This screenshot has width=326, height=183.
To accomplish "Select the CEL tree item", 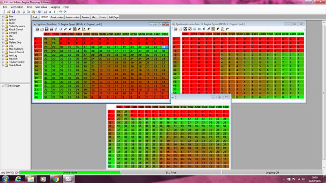I will pos(11,46).
